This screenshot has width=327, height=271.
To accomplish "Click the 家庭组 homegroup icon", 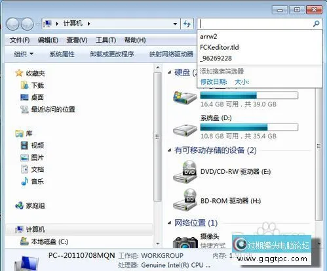I will click(19, 205).
